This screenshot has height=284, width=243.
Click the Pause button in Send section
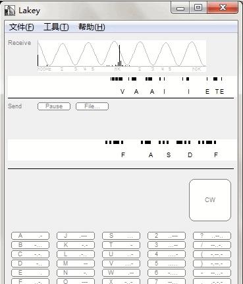pyautogui.click(x=54, y=106)
